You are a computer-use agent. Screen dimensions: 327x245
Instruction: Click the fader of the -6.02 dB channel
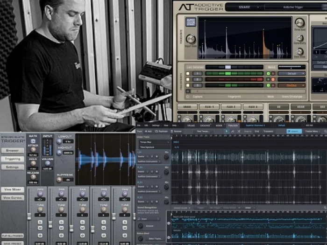[x=50, y=224]
